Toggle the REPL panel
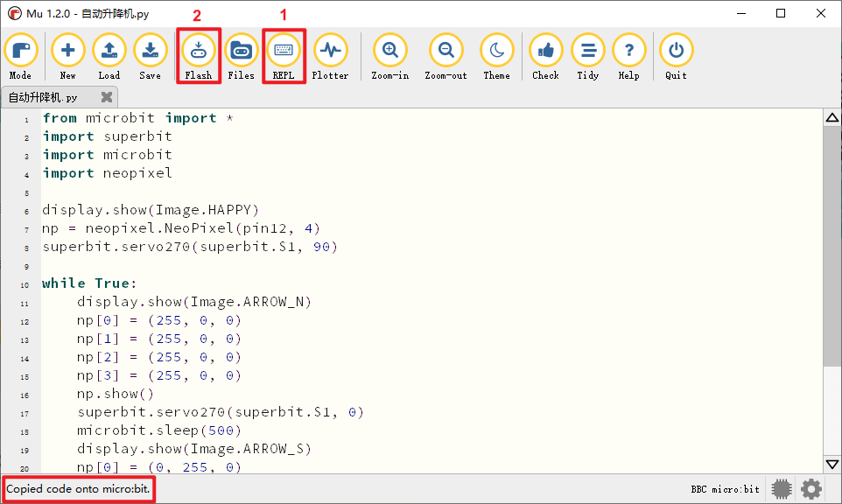The height and width of the screenshot is (504, 842). (284, 57)
